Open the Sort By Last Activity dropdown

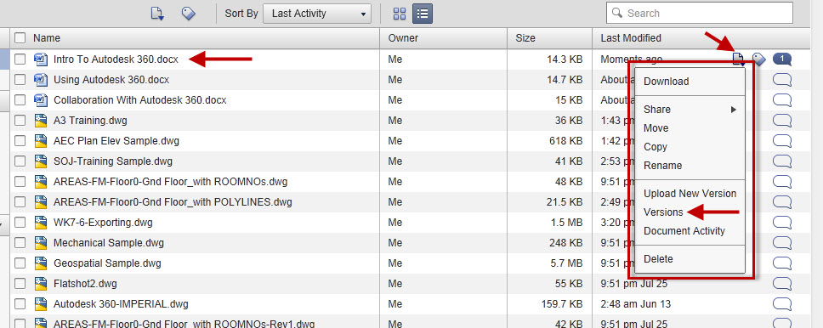tap(317, 14)
